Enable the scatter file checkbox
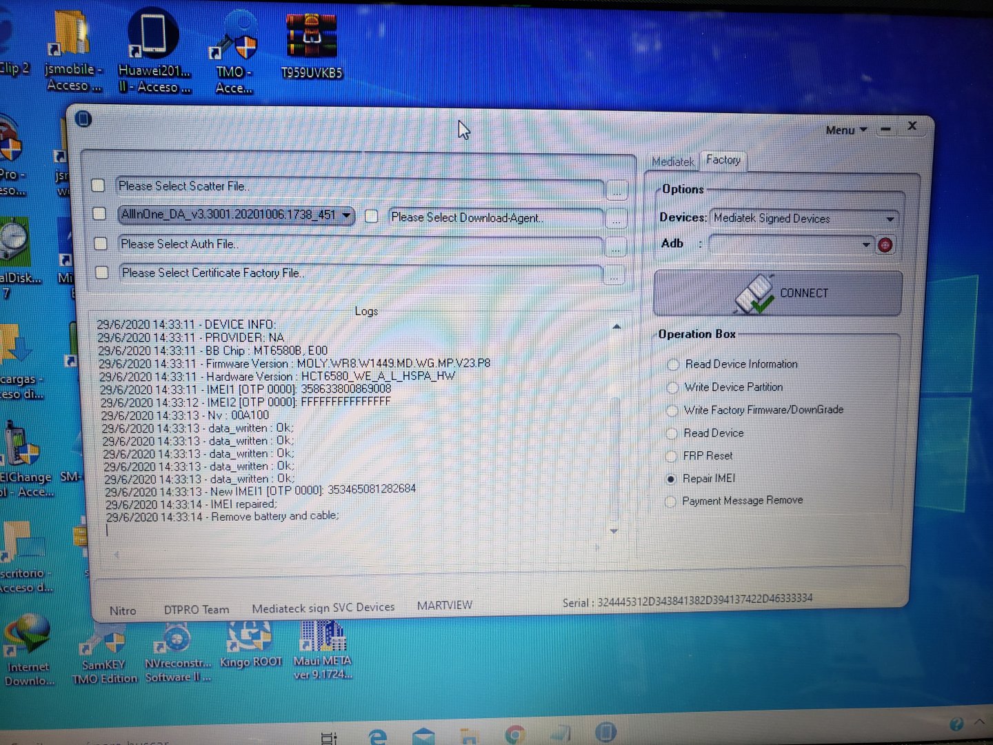 point(98,185)
